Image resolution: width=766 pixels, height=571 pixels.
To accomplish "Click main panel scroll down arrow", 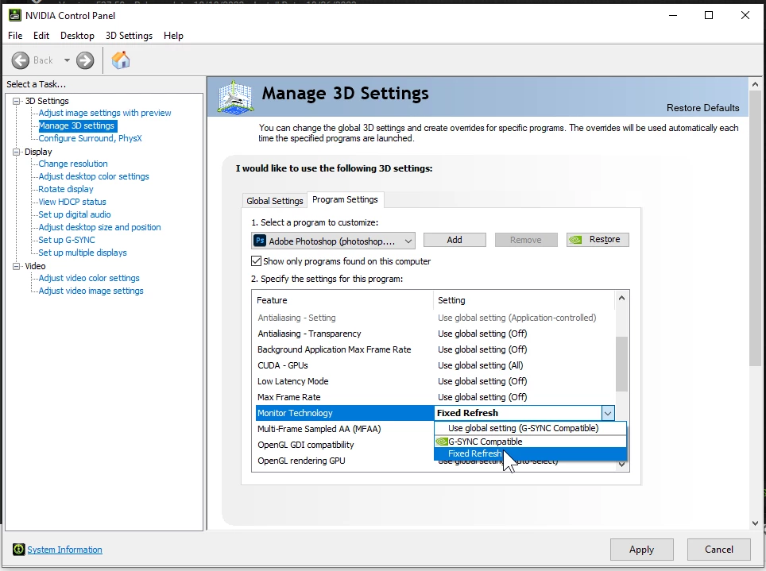I will click(x=755, y=523).
